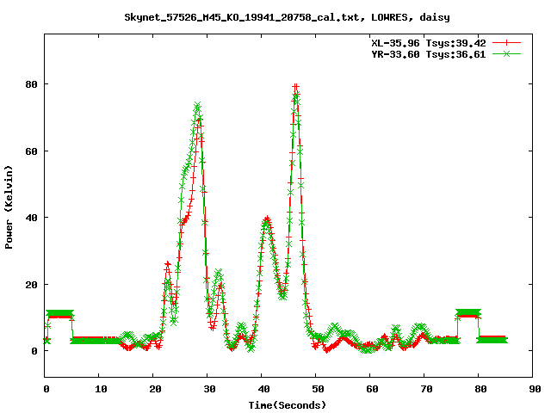
Task: Click the 10 tick label on x-axis
Action: [100, 389]
